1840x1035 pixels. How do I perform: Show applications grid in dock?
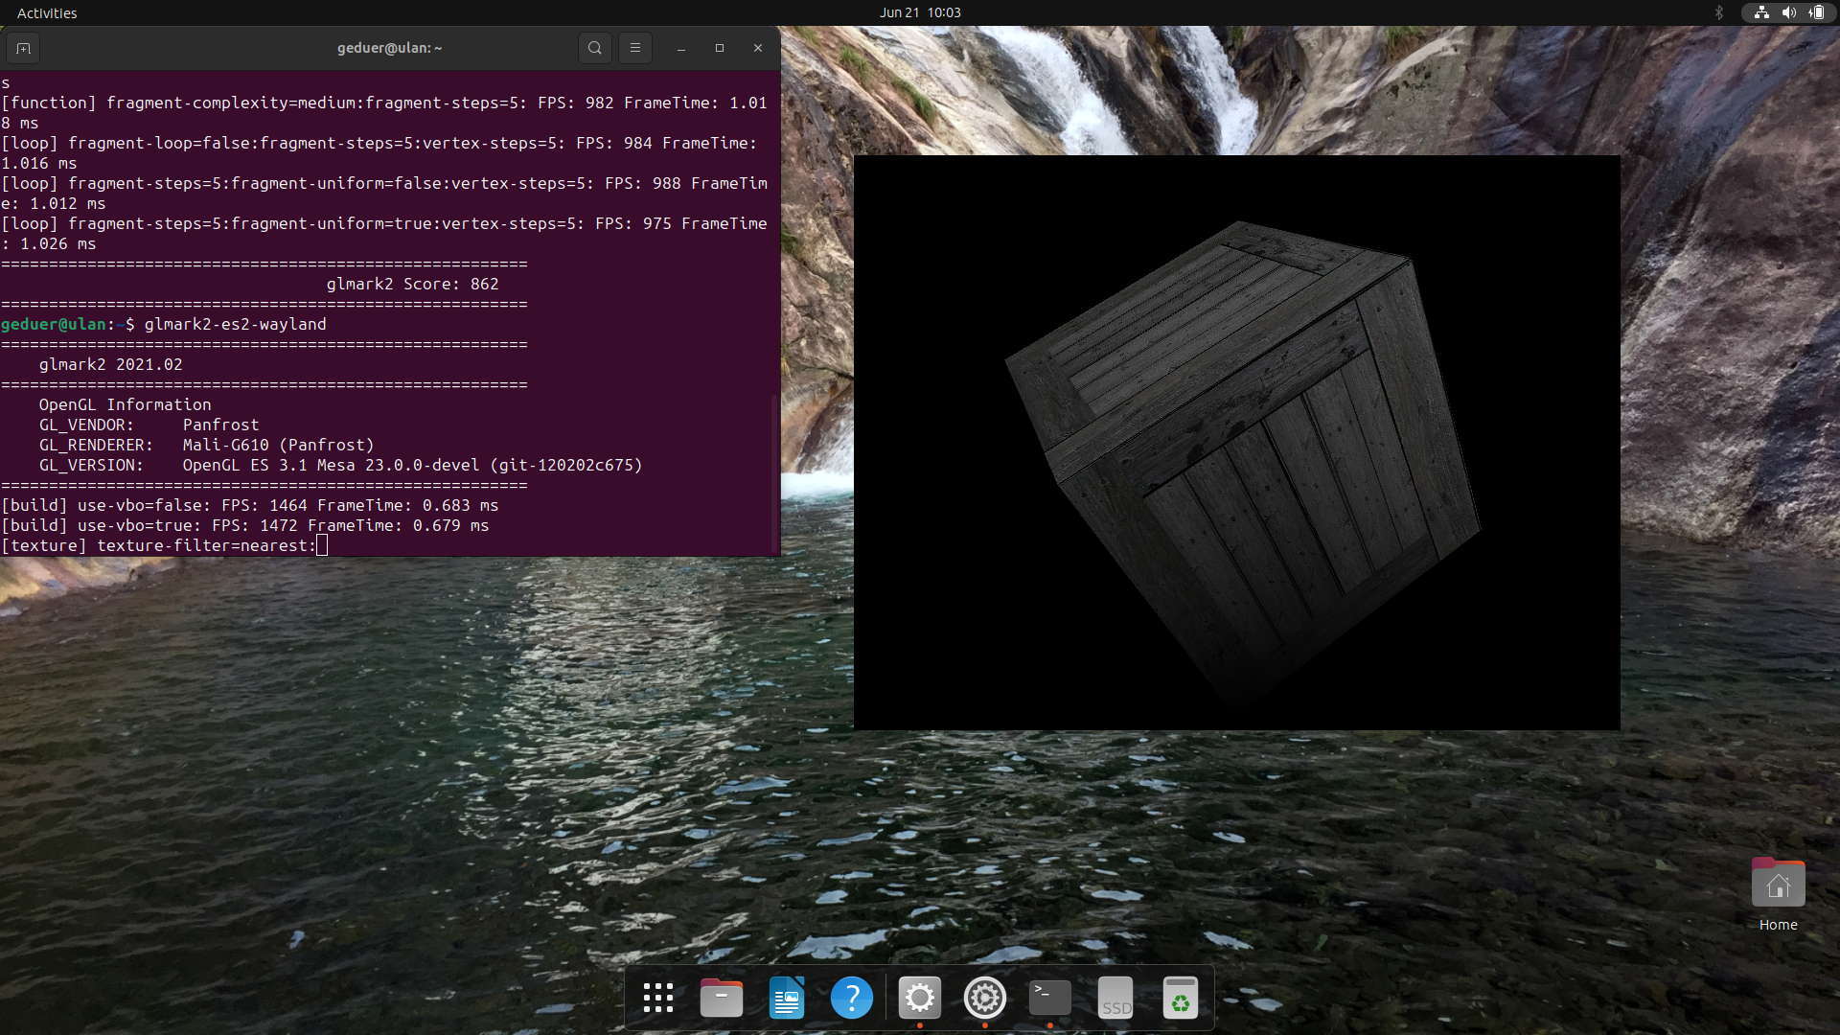tap(657, 998)
